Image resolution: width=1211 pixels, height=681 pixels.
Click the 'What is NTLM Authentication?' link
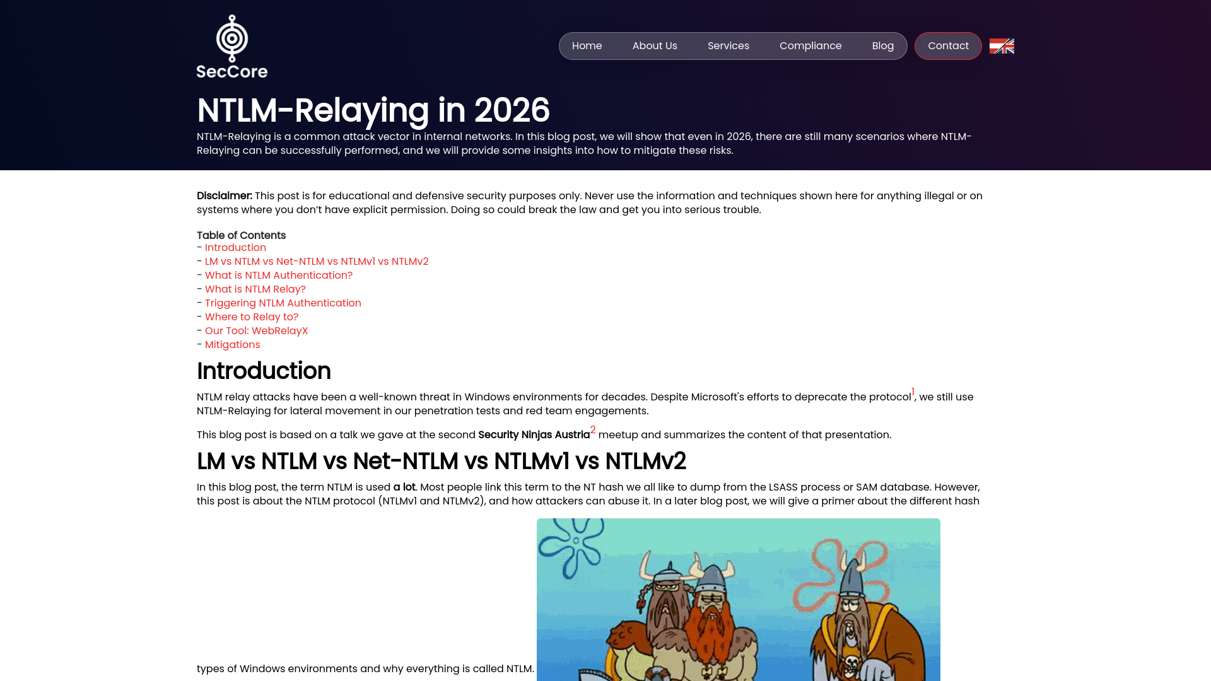[278, 275]
